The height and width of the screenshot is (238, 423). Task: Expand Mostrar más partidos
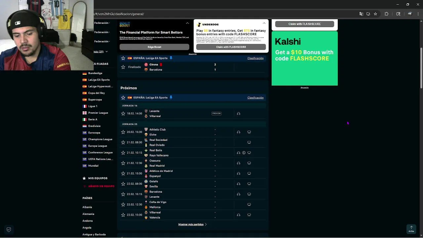(192, 224)
